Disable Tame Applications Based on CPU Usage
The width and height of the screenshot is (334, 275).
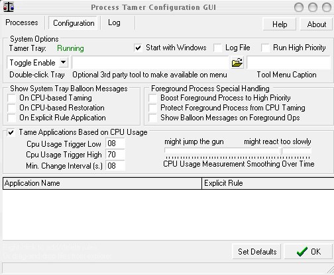(11, 132)
